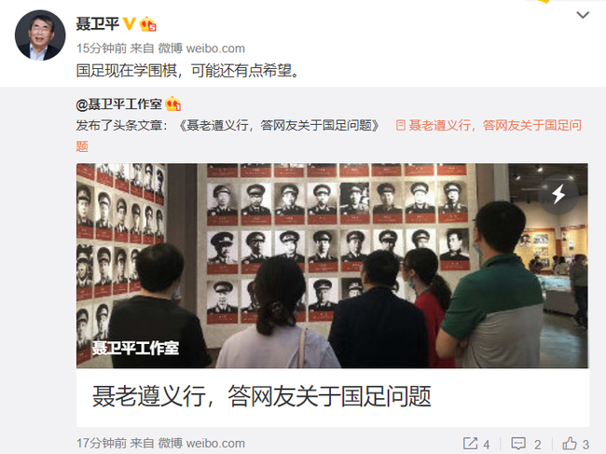Click the 15分钟前 timestamp
Viewport: 606px width, 454px height.
click(102, 48)
